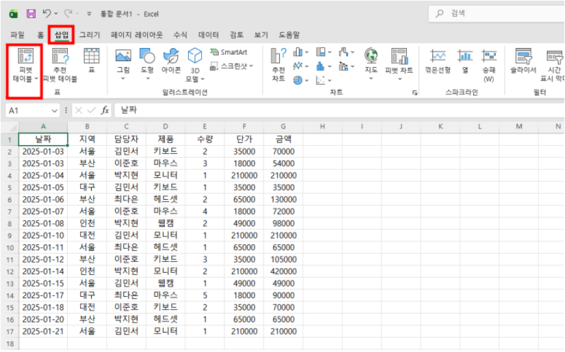The width and height of the screenshot is (565, 352).
Task: Open the Charts group dialog launcher
Action: click(415, 93)
